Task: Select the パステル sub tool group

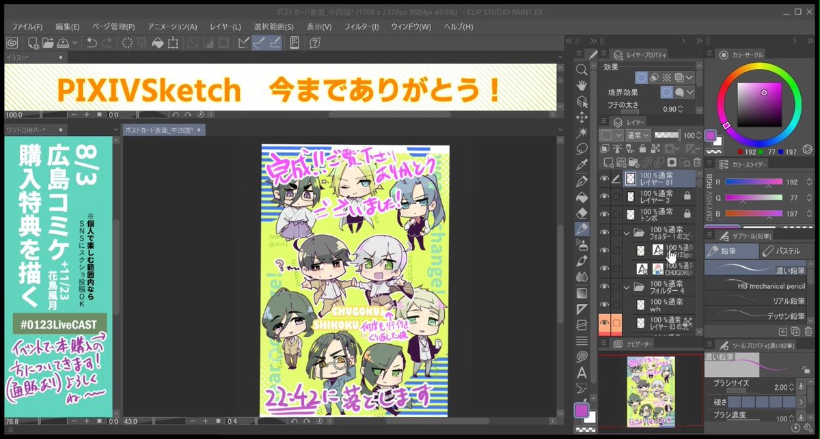Action: 787,251
